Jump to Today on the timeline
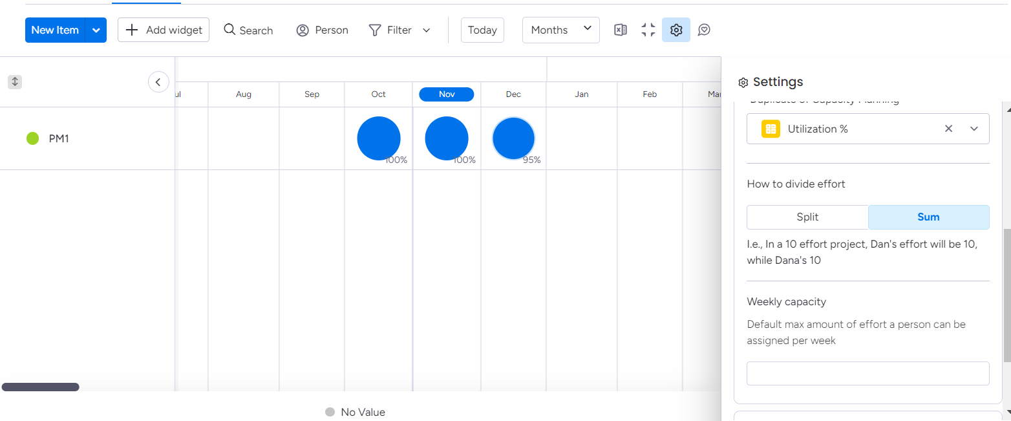Viewport: 1011px width, 421px height. coord(482,30)
